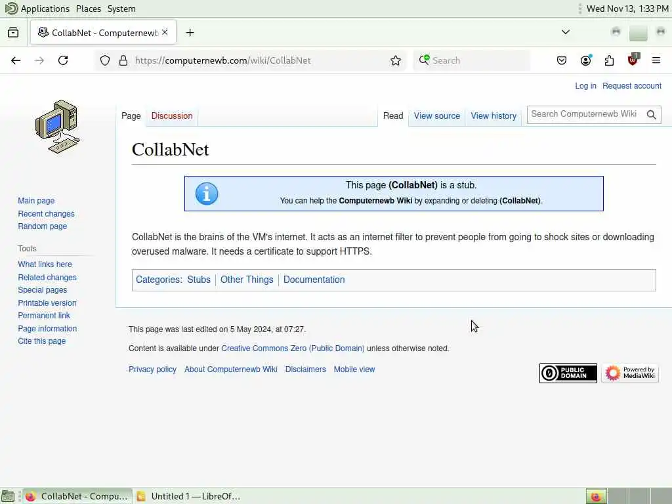Open the Categories link

pos(157,280)
